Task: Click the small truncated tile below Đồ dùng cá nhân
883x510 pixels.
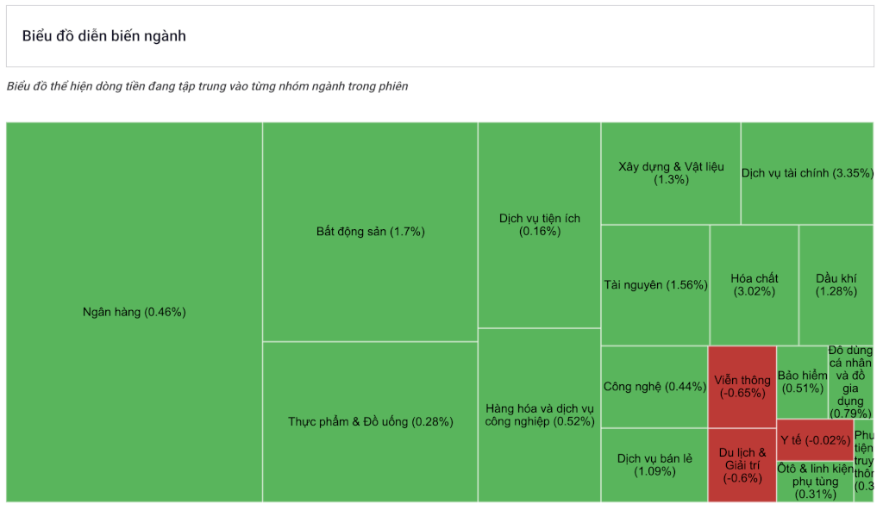Action: pyautogui.click(x=864, y=460)
